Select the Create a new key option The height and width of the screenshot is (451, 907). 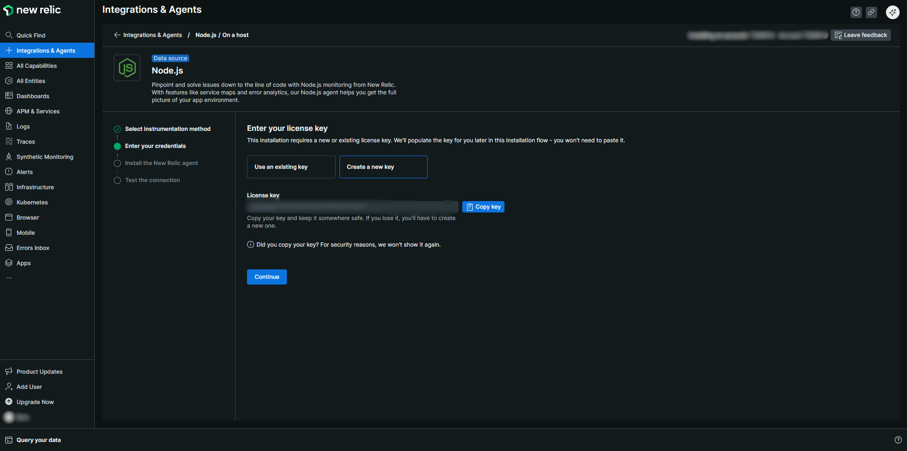tap(383, 167)
